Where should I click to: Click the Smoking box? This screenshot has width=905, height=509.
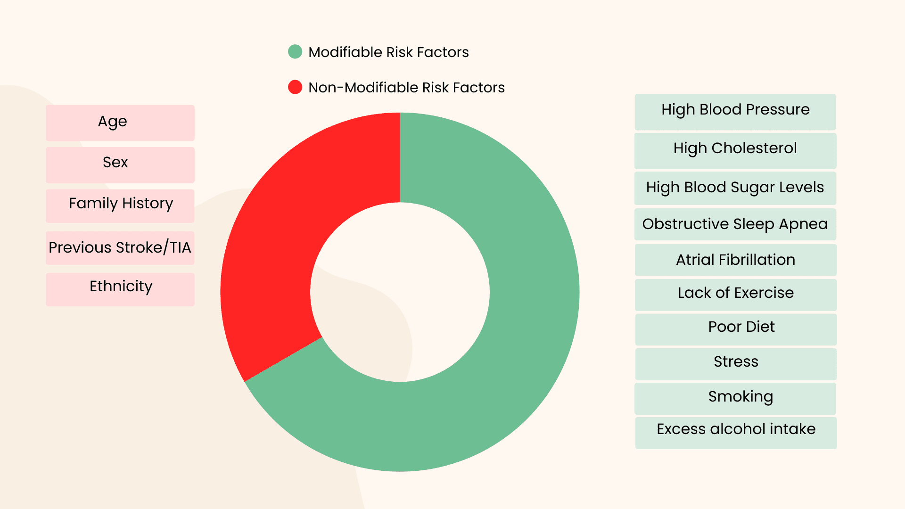735,398
